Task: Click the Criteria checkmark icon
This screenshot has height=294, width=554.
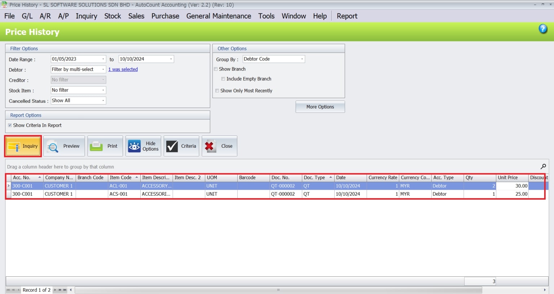Action: click(x=172, y=146)
